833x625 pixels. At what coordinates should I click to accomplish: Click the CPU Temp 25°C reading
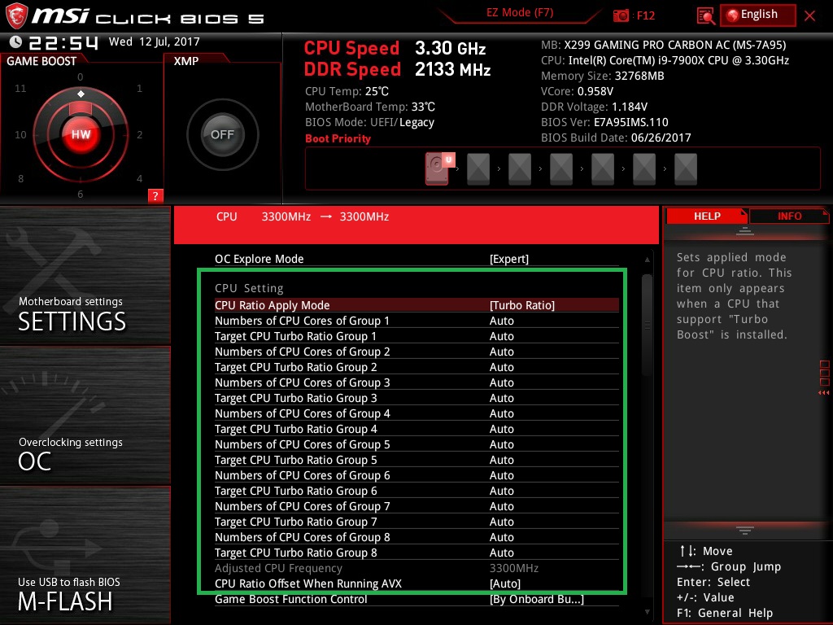[x=347, y=91]
